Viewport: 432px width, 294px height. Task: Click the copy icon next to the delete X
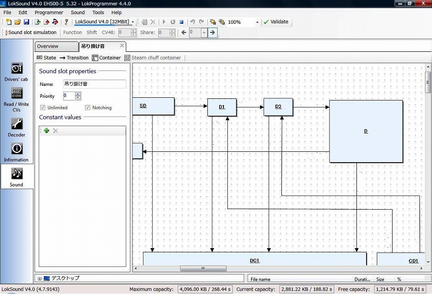144,22
